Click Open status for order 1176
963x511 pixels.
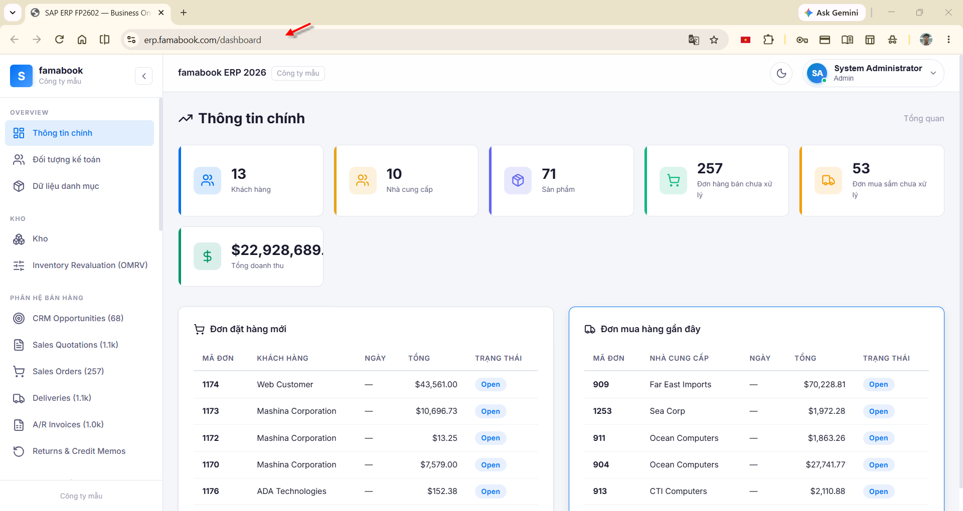point(491,491)
